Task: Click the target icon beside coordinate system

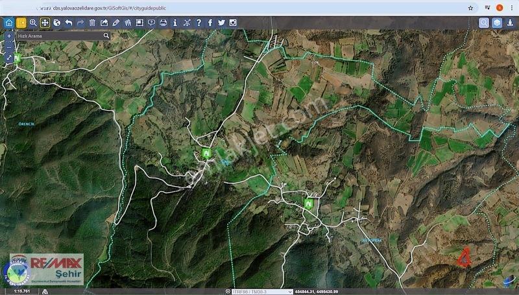Action: pyautogui.click(x=228, y=291)
